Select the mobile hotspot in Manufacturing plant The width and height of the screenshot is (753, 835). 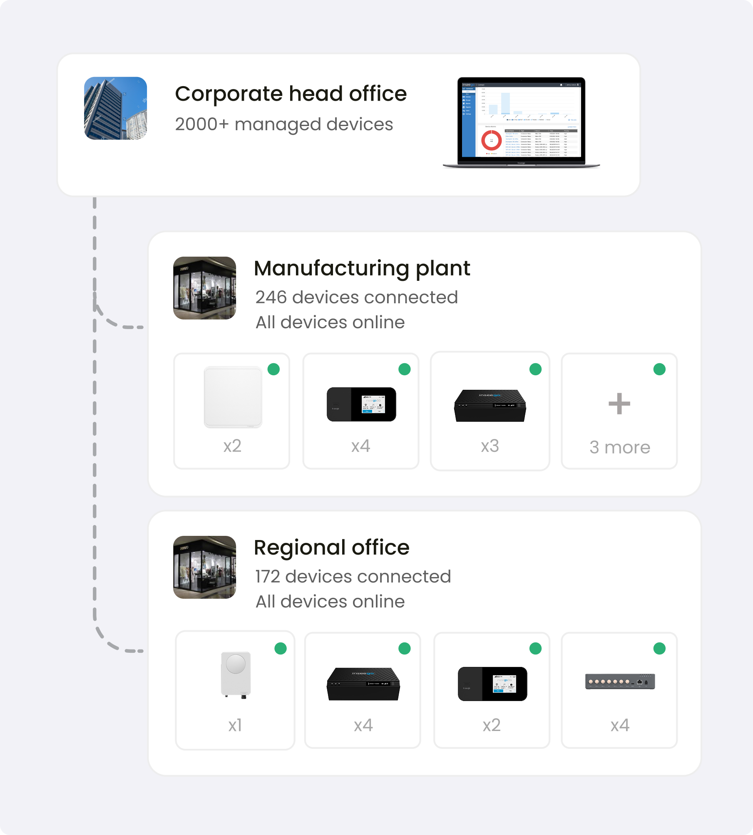point(361,404)
